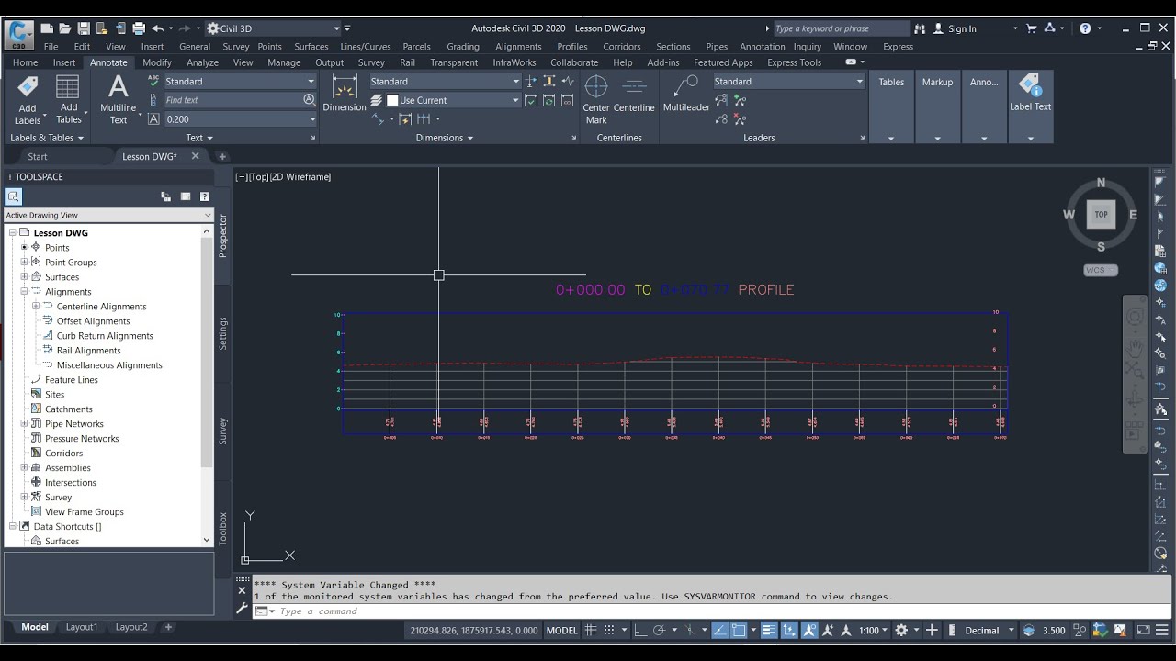Click the Label Text icon

pos(1030,86)
